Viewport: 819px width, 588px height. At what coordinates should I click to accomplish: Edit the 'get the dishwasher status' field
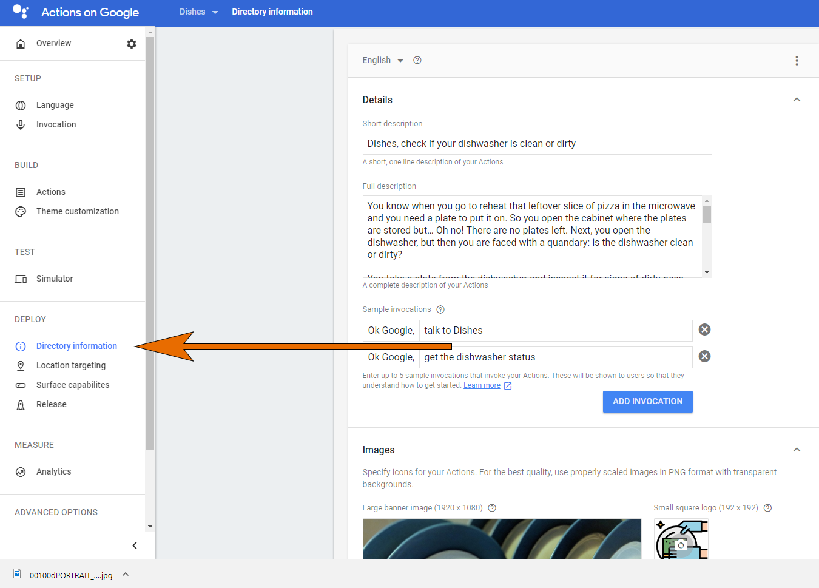[x=556, y=357]
